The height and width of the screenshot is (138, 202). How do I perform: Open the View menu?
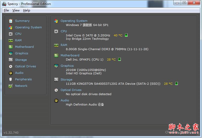point(16,10)
